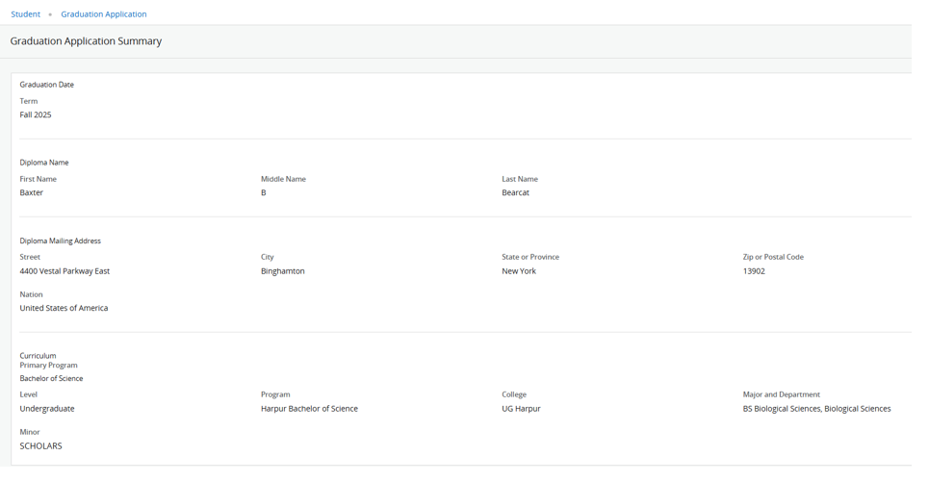The image size is (929, 482).
Task: Click the Diploma Mailing Address section label
Action: pyautogui.click(x=60, y=241)
